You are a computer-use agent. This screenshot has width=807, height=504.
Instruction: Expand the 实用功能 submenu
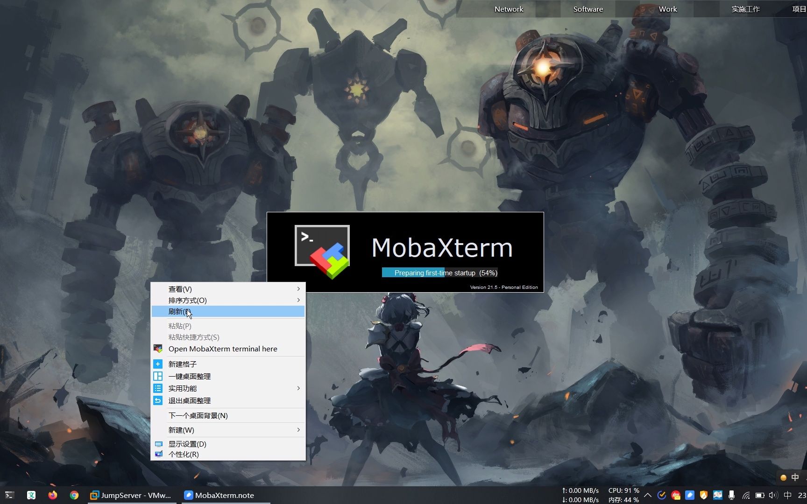[228, 388]
